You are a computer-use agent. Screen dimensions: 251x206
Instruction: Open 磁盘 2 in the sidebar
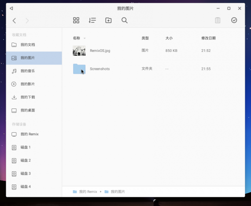(x=34, y=160)
